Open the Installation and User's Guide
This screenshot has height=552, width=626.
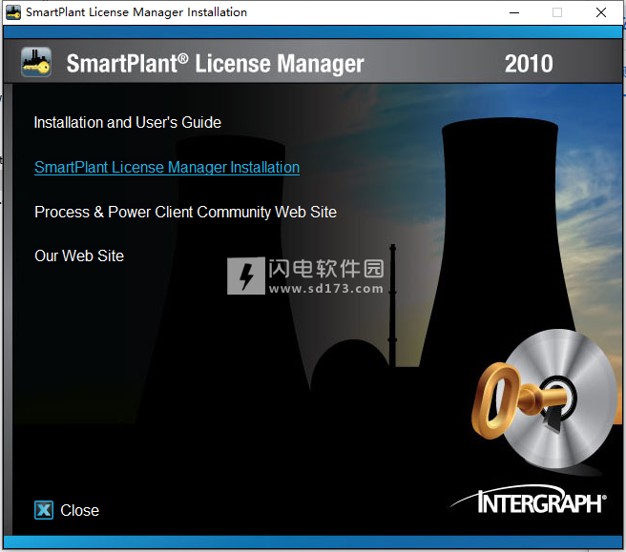coord(127,122)
